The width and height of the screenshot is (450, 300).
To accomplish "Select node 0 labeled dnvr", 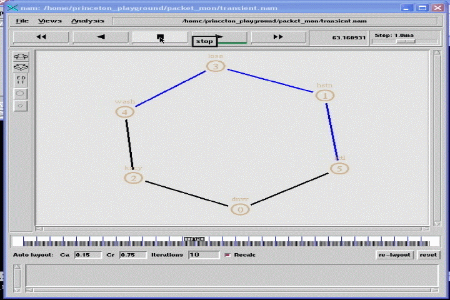I will pos(241,209).
